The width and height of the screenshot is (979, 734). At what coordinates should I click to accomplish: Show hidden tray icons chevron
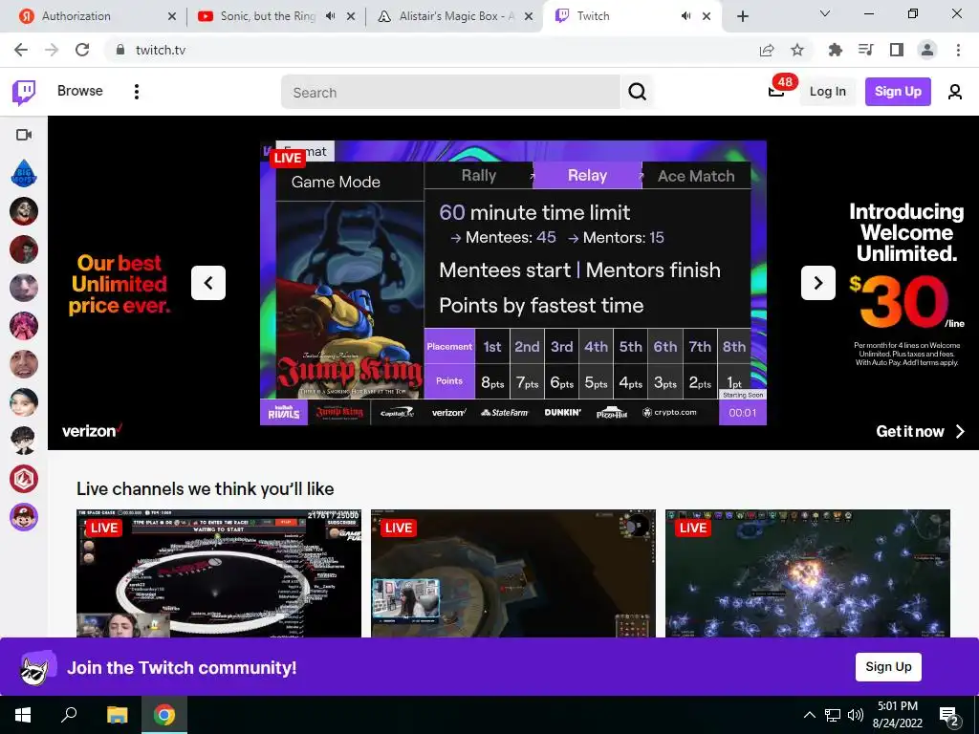(809, 715)
